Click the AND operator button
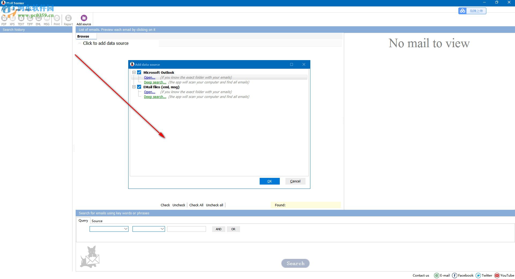This screenshot has height=279, width=515. tap(219, 229)
